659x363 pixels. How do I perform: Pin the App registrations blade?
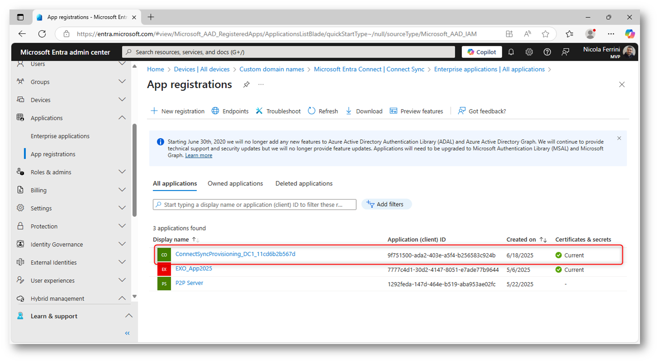click(x=246, y=84)
